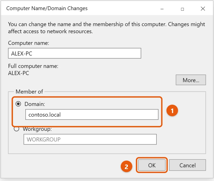Maximize the Computer Name/Domain Changes dialog

pyautogui.click(x=182, y=9)
